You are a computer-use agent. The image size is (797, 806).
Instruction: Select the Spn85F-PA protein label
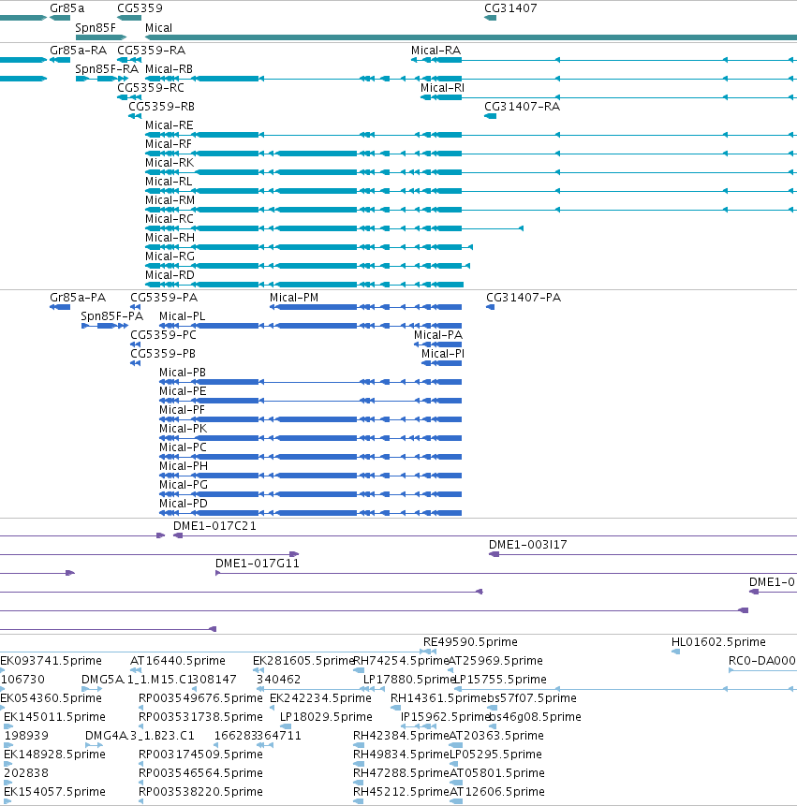[111, 316]
